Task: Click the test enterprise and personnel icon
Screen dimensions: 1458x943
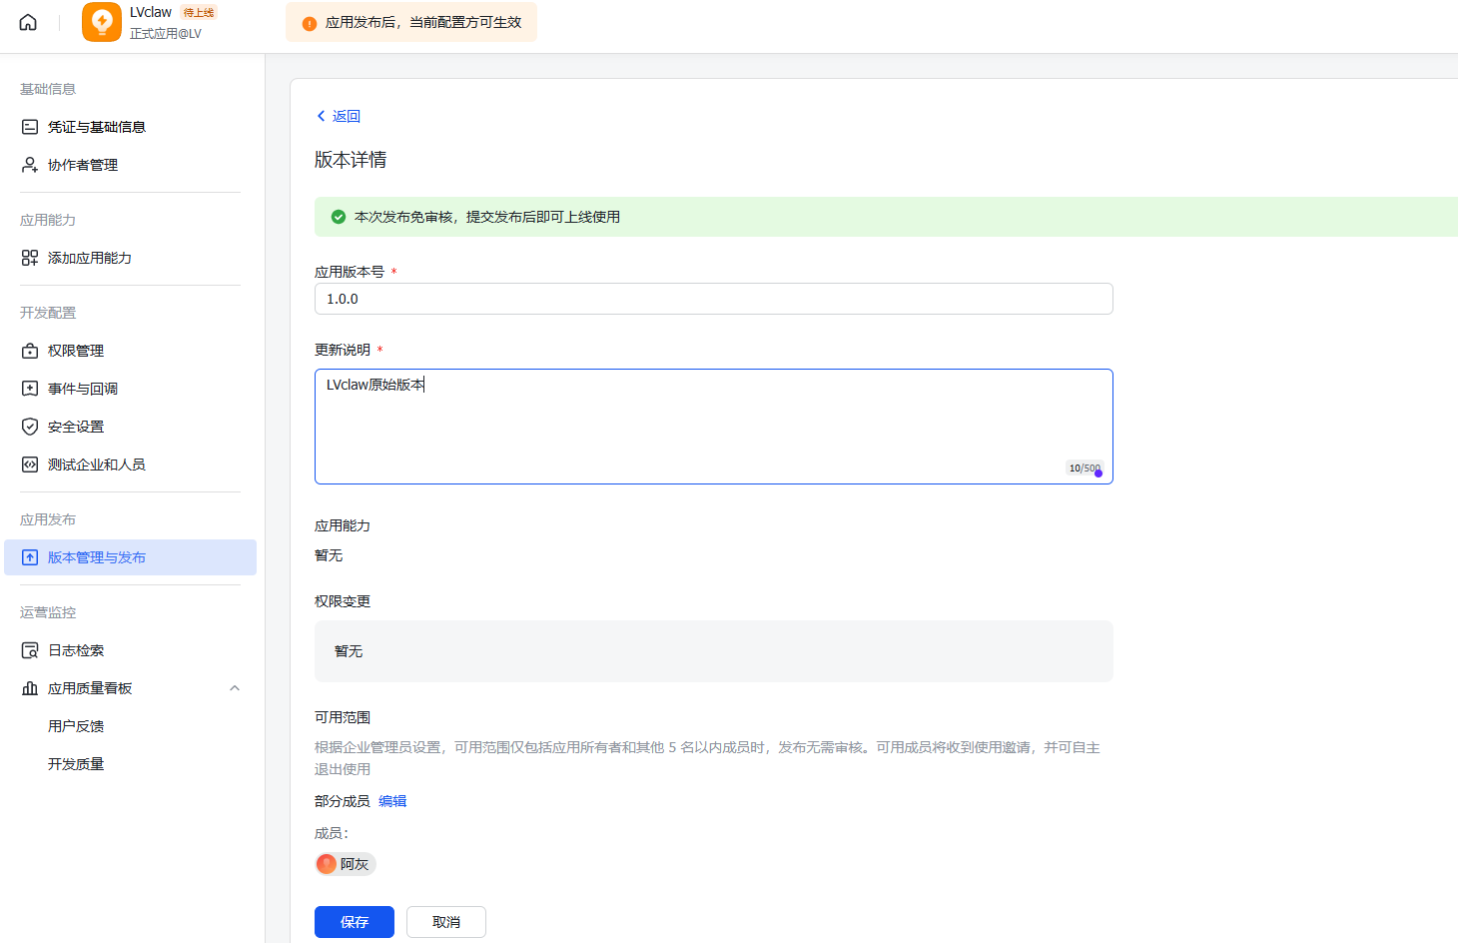Action: pyautogui.click(x=30, y=465)
